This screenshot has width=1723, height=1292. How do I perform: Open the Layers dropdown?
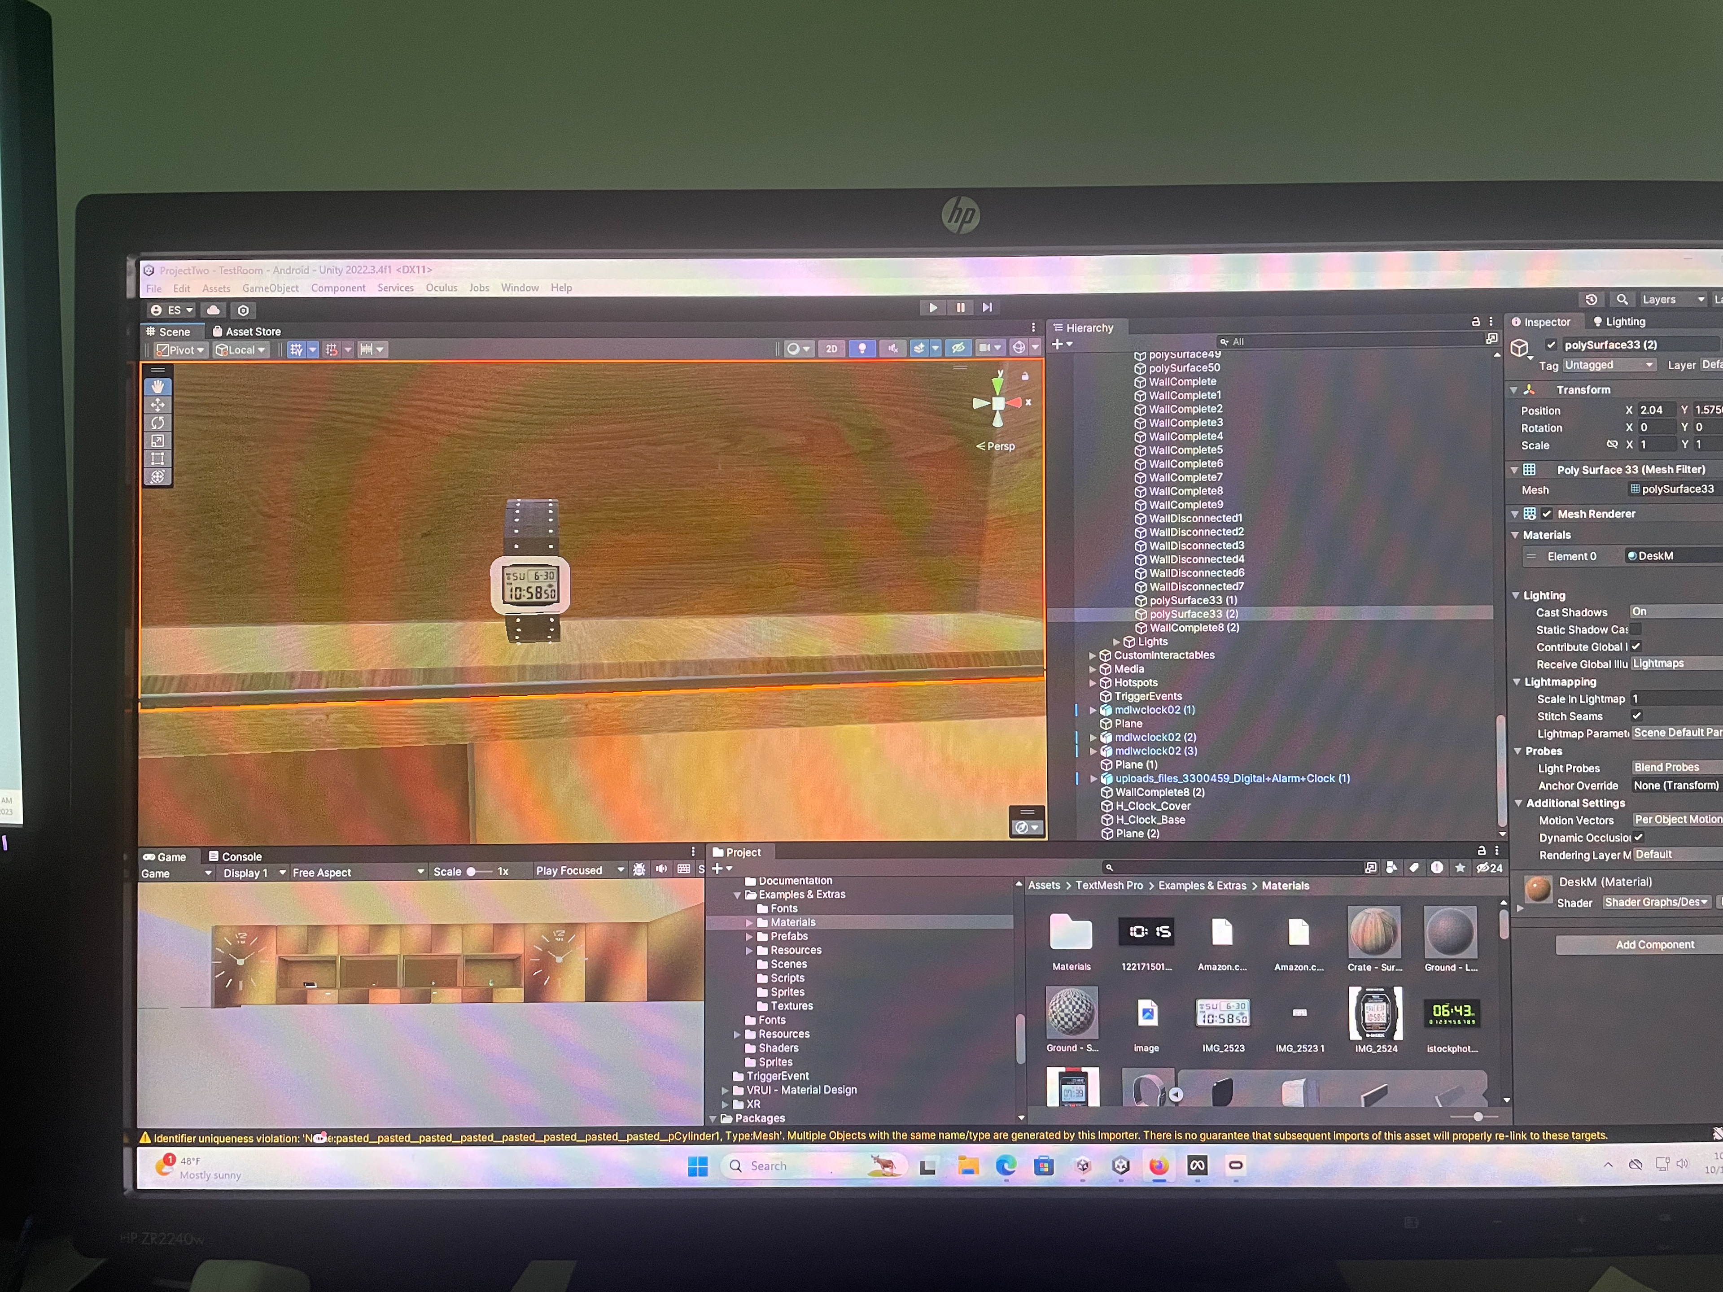(1672, 299)
